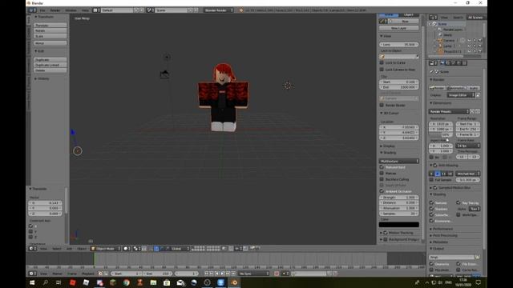
Task: Open the 3D viewport Add menu
Action: (69, 249)
